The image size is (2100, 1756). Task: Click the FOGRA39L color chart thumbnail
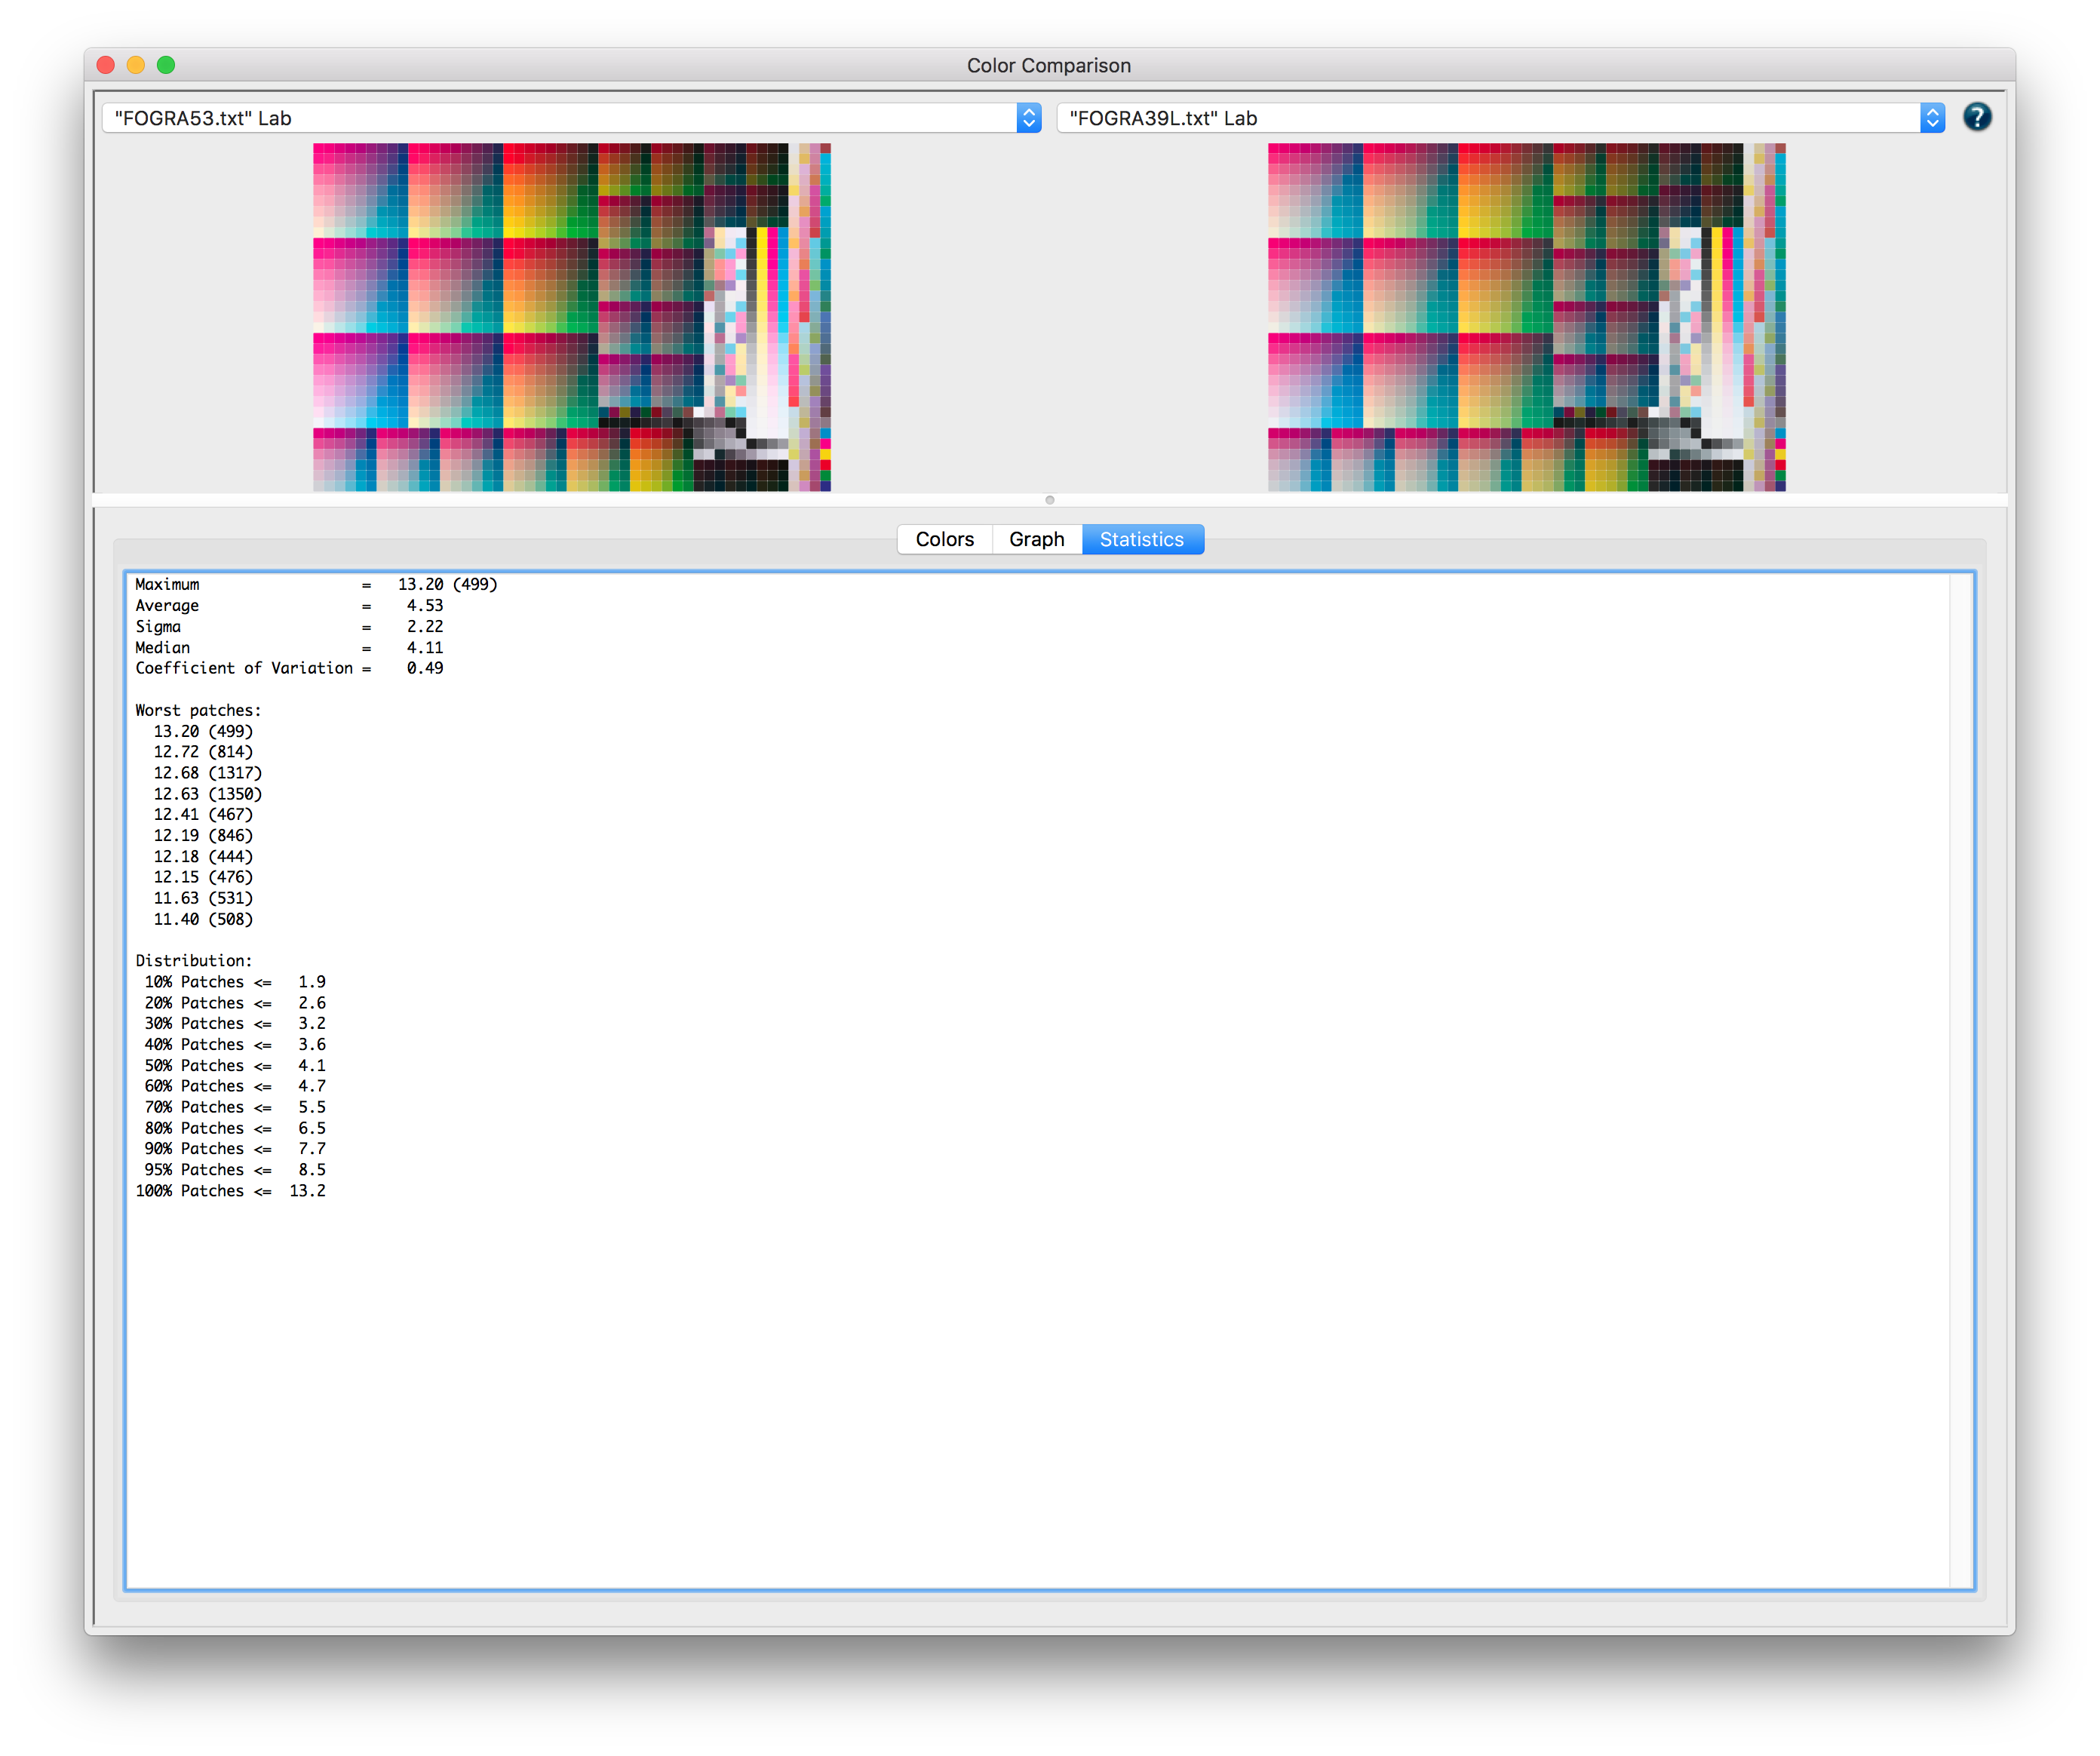[x=1526, y=317]
